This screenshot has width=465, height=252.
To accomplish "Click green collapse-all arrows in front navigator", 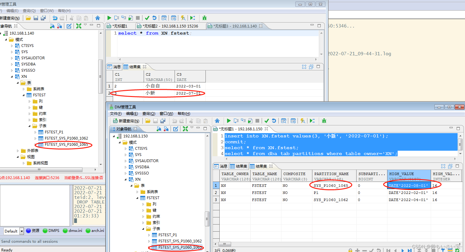I will [185, 129].
